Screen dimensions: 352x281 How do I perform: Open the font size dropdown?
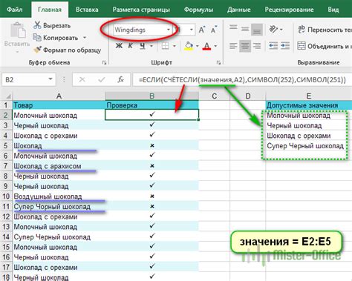pyautogui.click(x=192, y=30)
